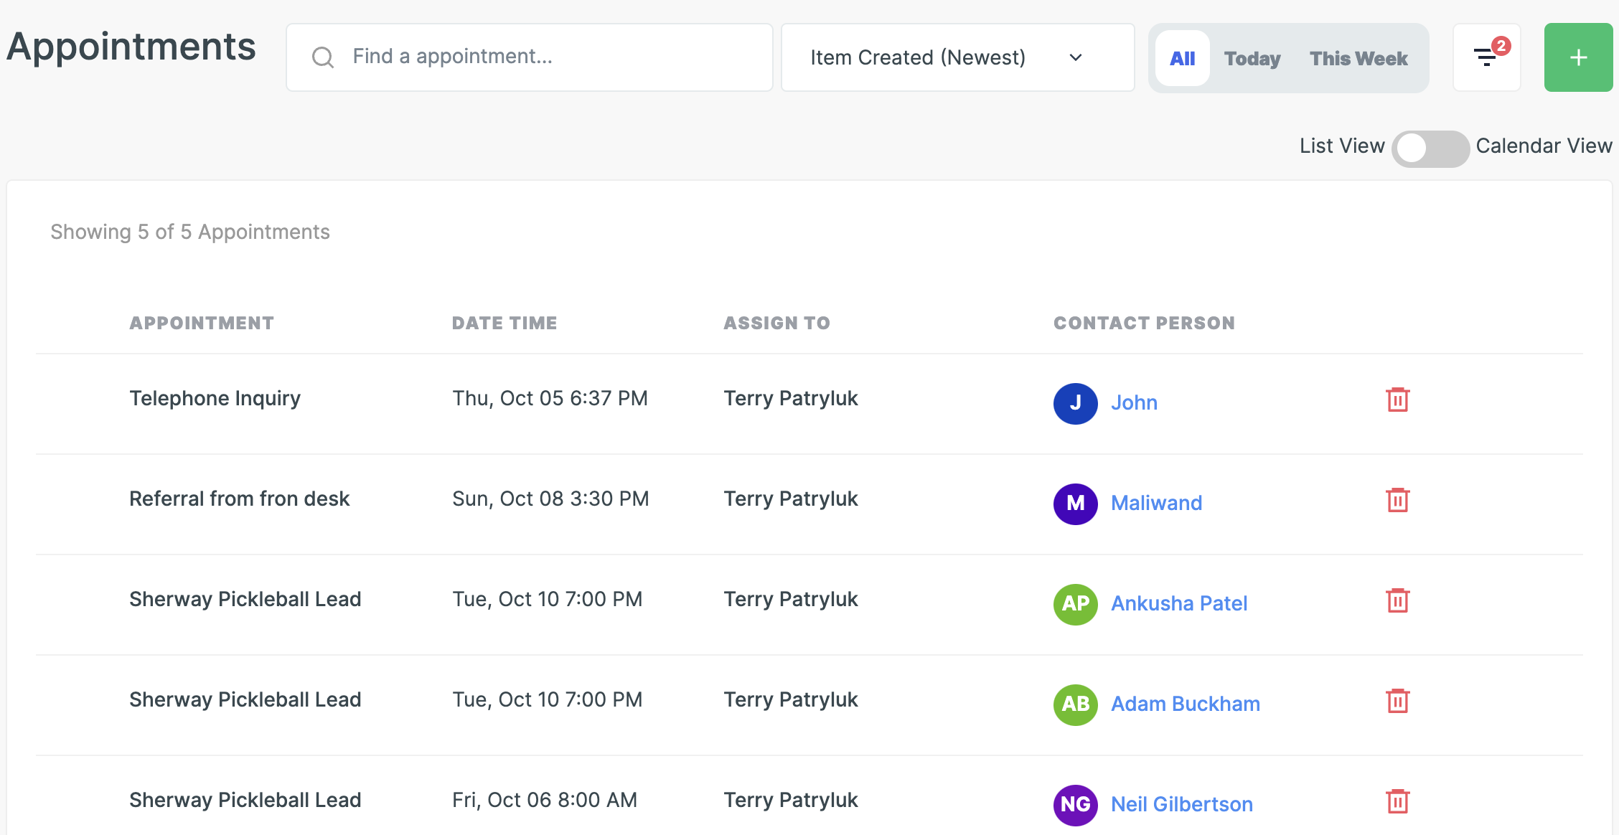Viewport: 1619px width, 835px height.
Task: Click trash icon in Neil Gilbertson row
Action: pyautogui.click(x=1397, y=801)
